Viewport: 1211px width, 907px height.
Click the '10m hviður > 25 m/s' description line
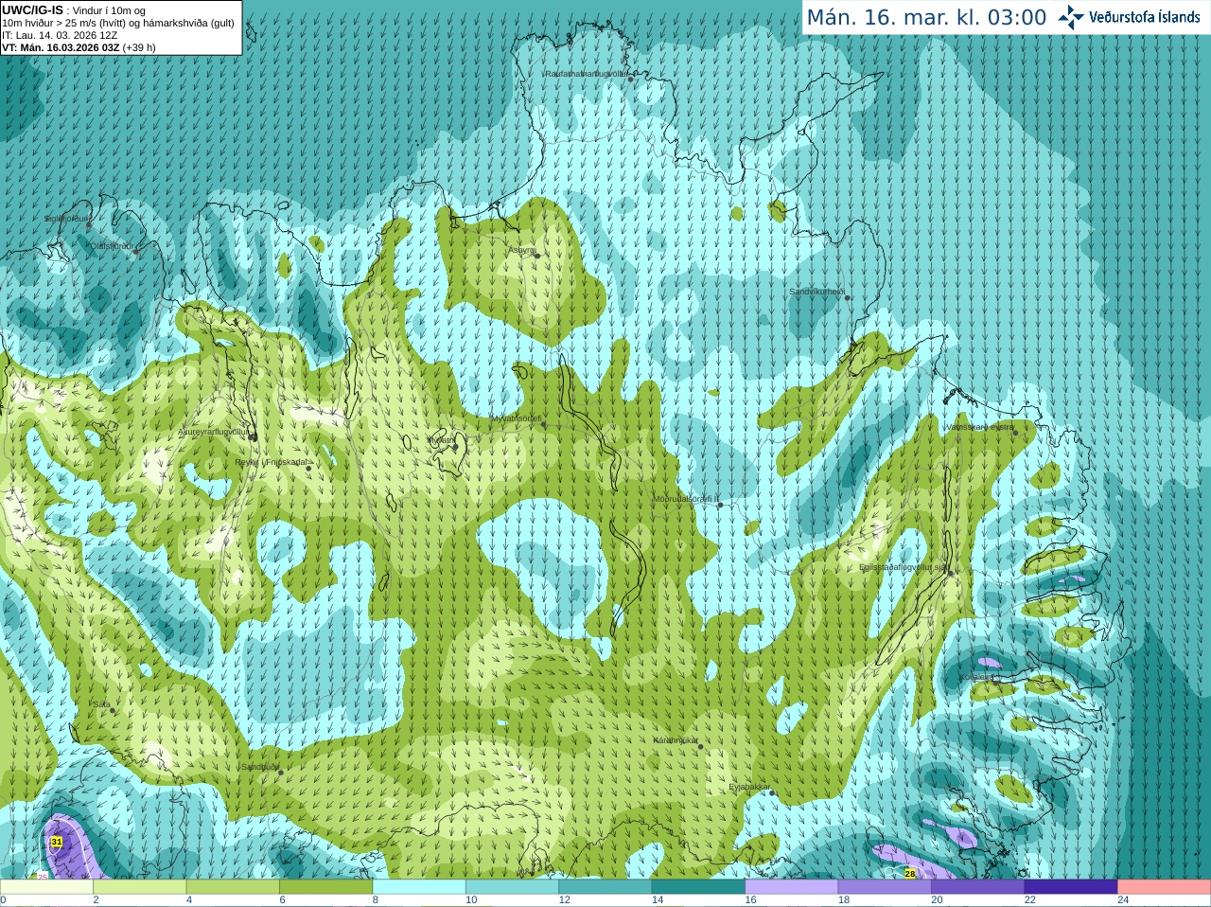(118, 23)
